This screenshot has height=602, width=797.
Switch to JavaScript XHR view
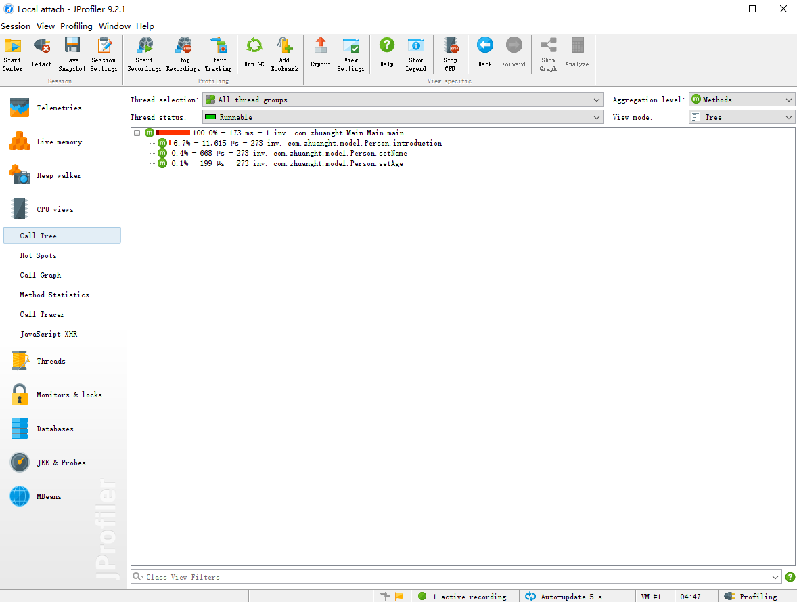click(x=49, y=334)
